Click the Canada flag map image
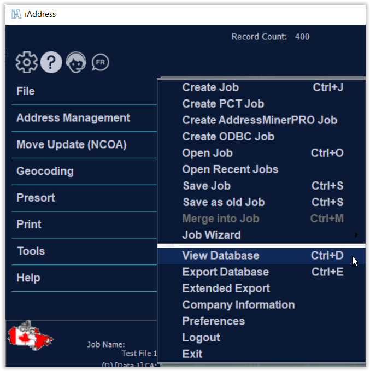The image size is (370, 371). point(30,335)
